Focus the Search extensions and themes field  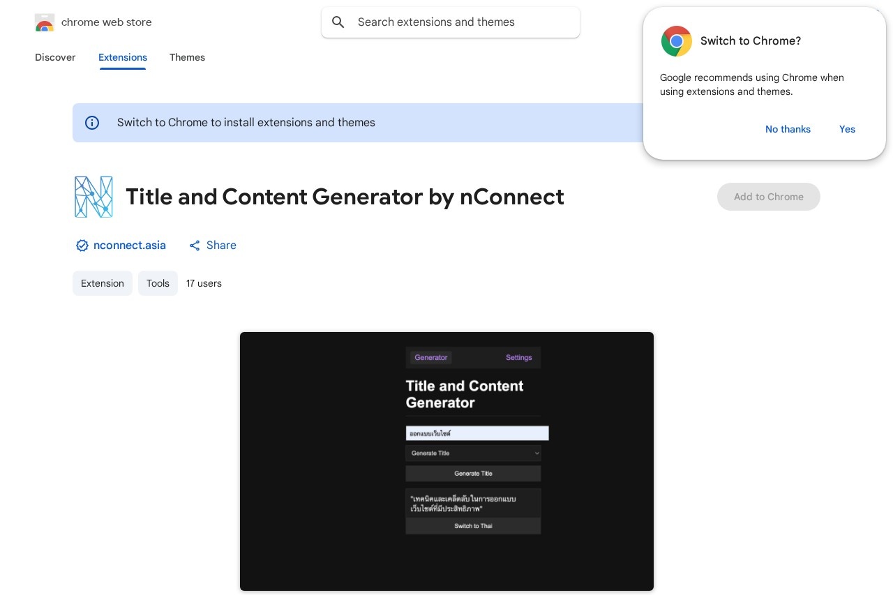point(460,22)
